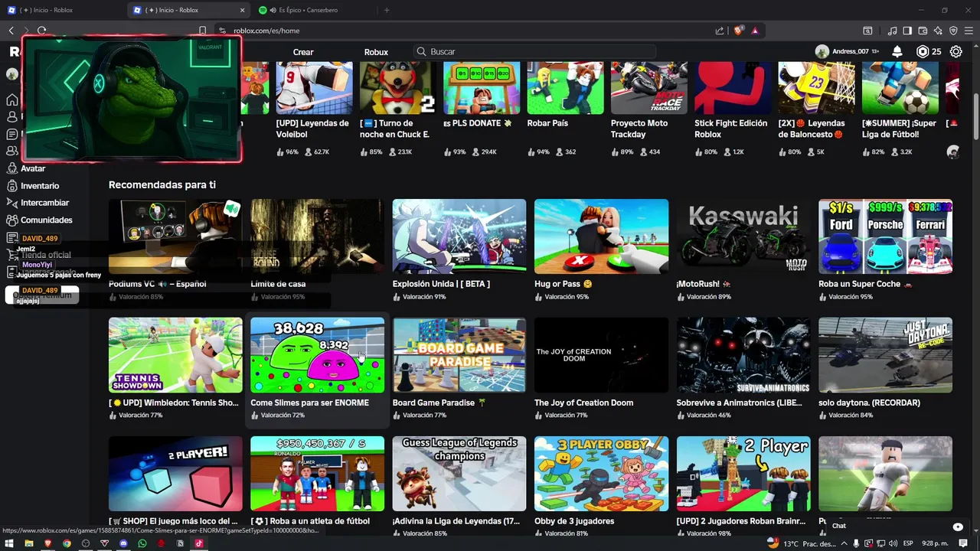Click the tab search icon in the toolbar
Image resolution: width=980 pixels, height=551 pixels.
pos(867,31)
